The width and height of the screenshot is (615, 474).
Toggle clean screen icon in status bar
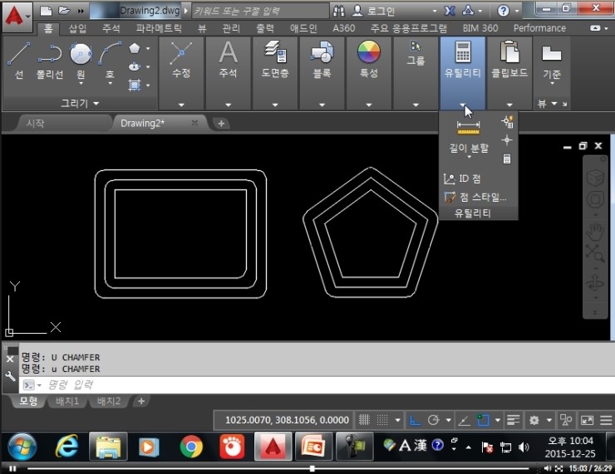[x=587, y=420]
